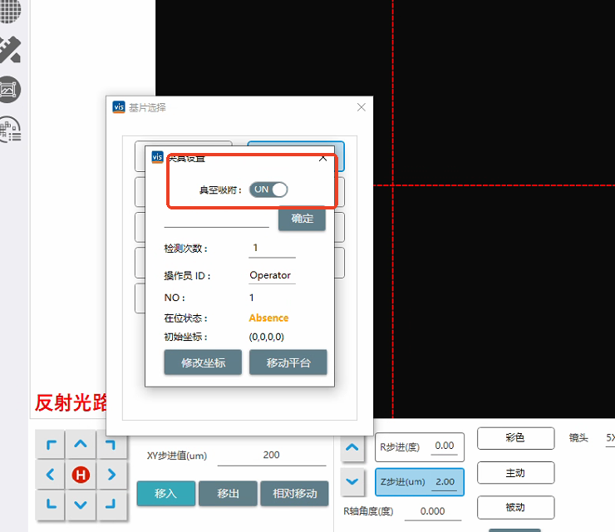The image size is (615, 532).
Task: Jump stage to the top-left corner
Action: point(51,445)
